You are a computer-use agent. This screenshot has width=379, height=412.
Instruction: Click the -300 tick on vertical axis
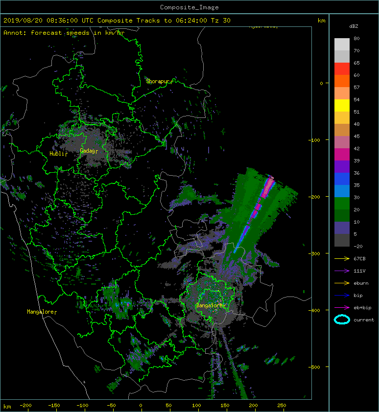(x=314, y=253)
